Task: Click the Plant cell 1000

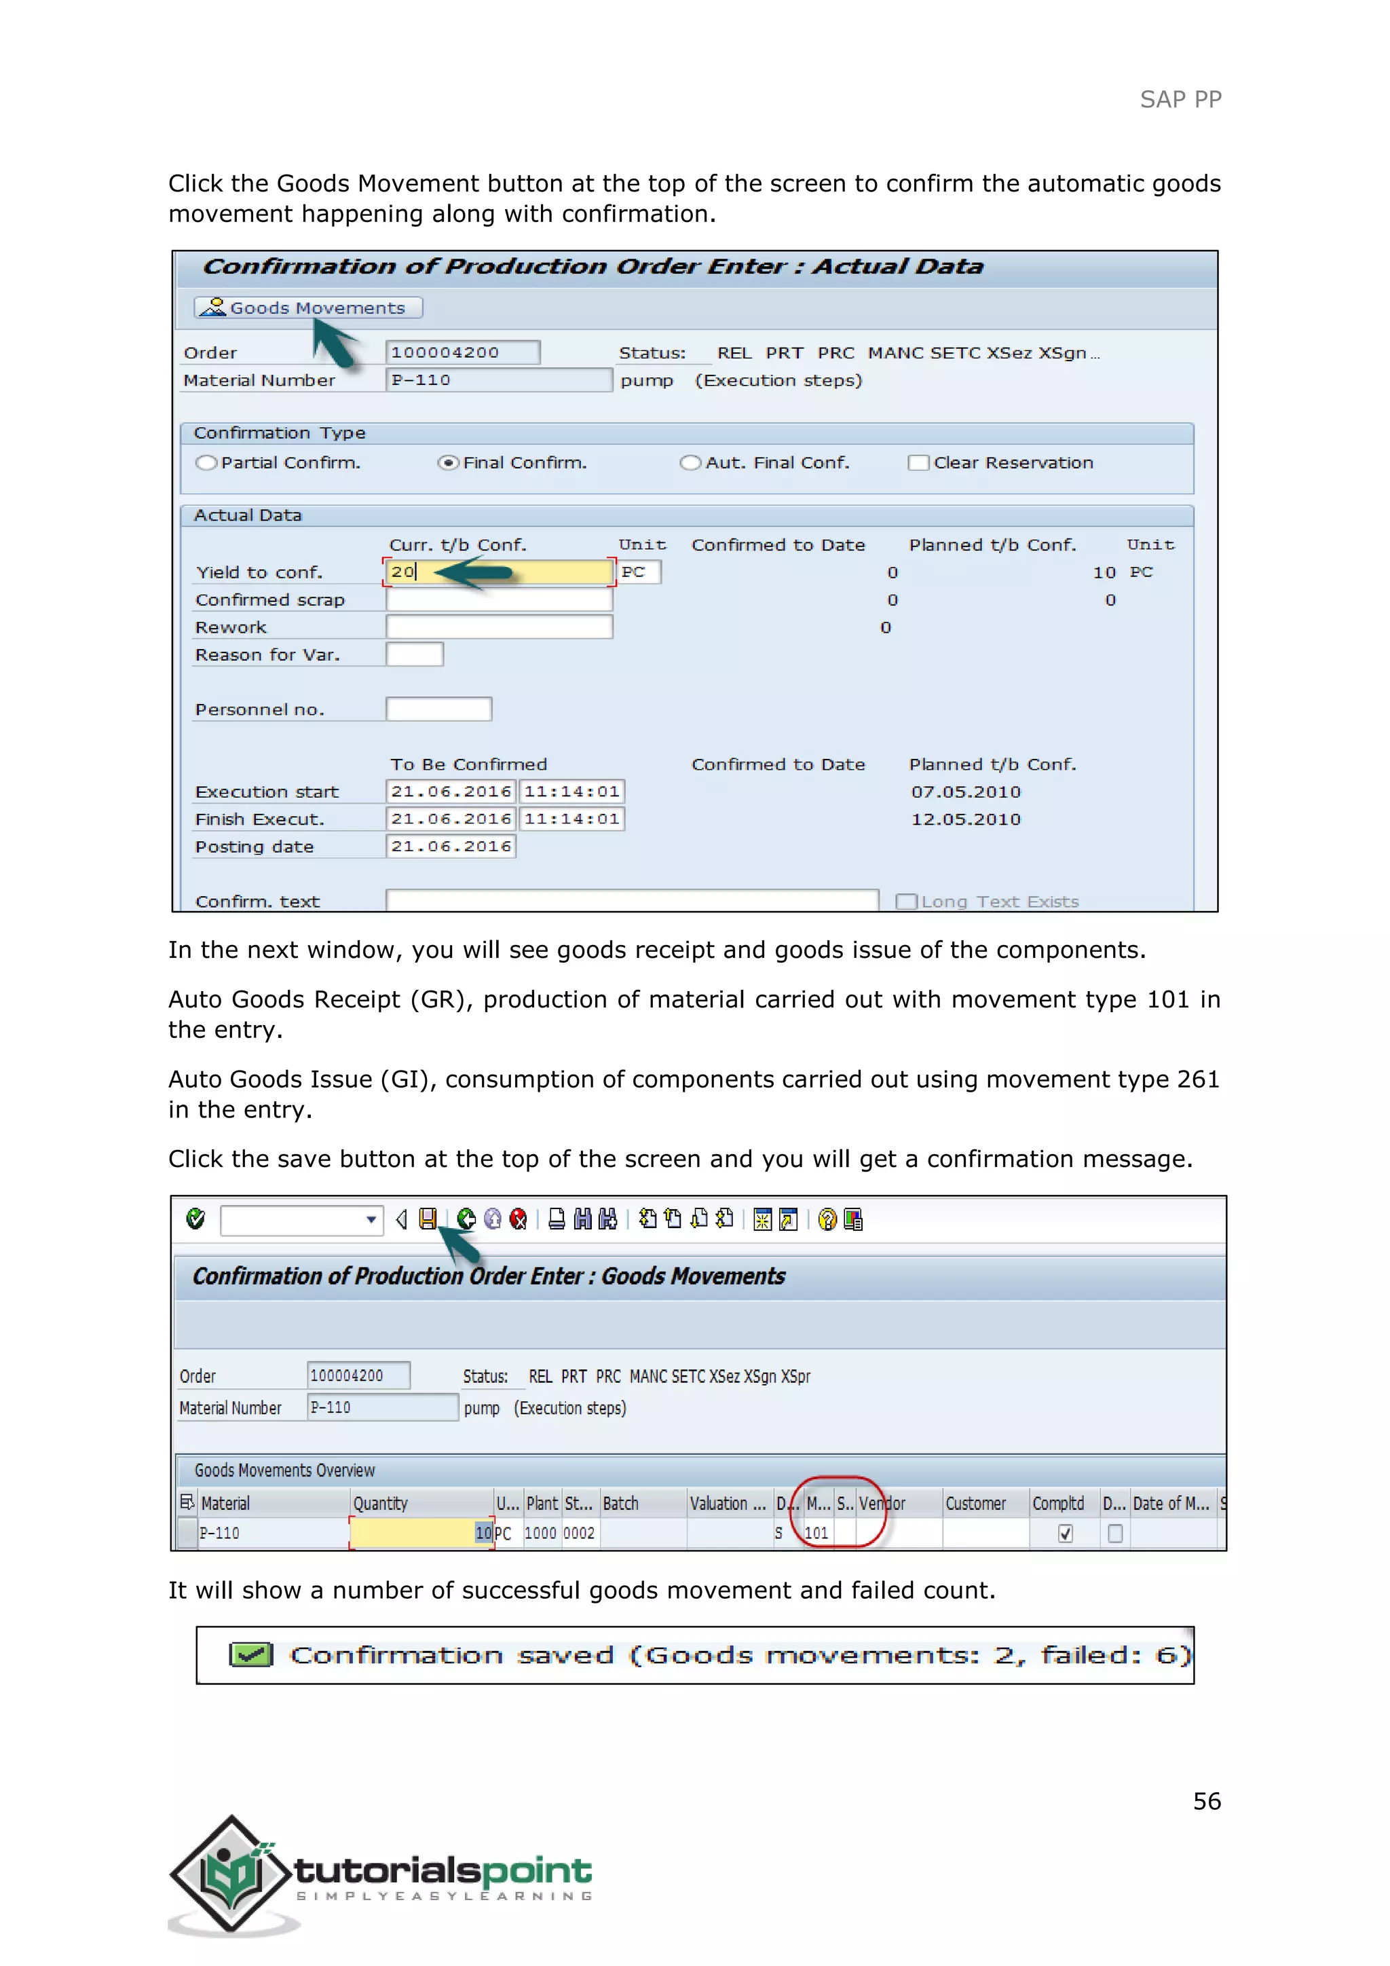Action: (540, 1533)
